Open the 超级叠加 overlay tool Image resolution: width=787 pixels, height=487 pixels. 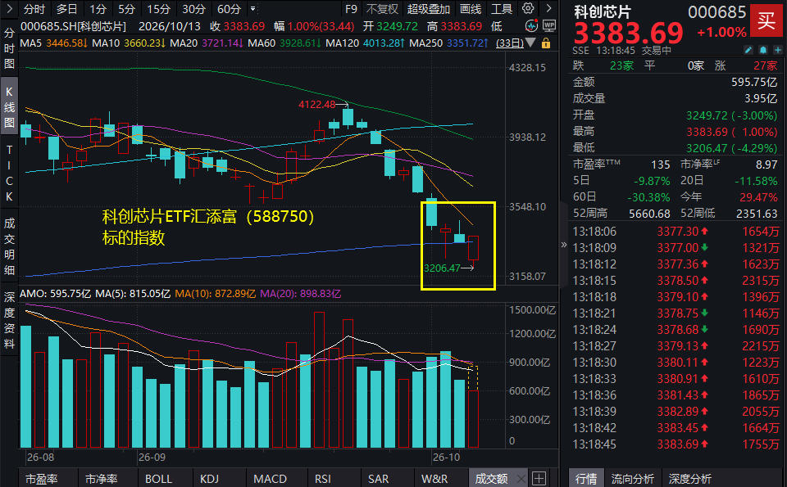(x=429, y=9)
